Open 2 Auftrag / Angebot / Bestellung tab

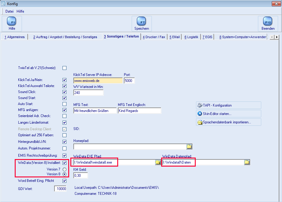[x=65, y=37]
